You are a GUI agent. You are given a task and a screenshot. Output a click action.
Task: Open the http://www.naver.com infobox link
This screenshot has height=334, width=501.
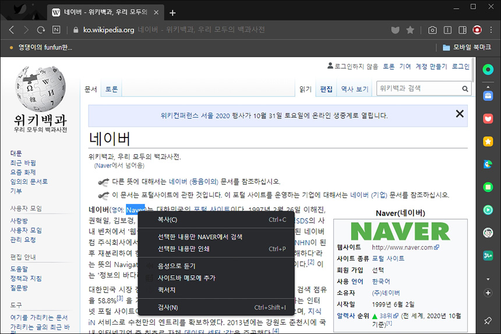[405, 247]
